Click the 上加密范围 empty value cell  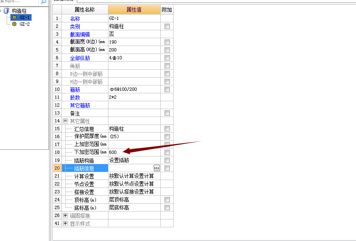pos(134,144)
